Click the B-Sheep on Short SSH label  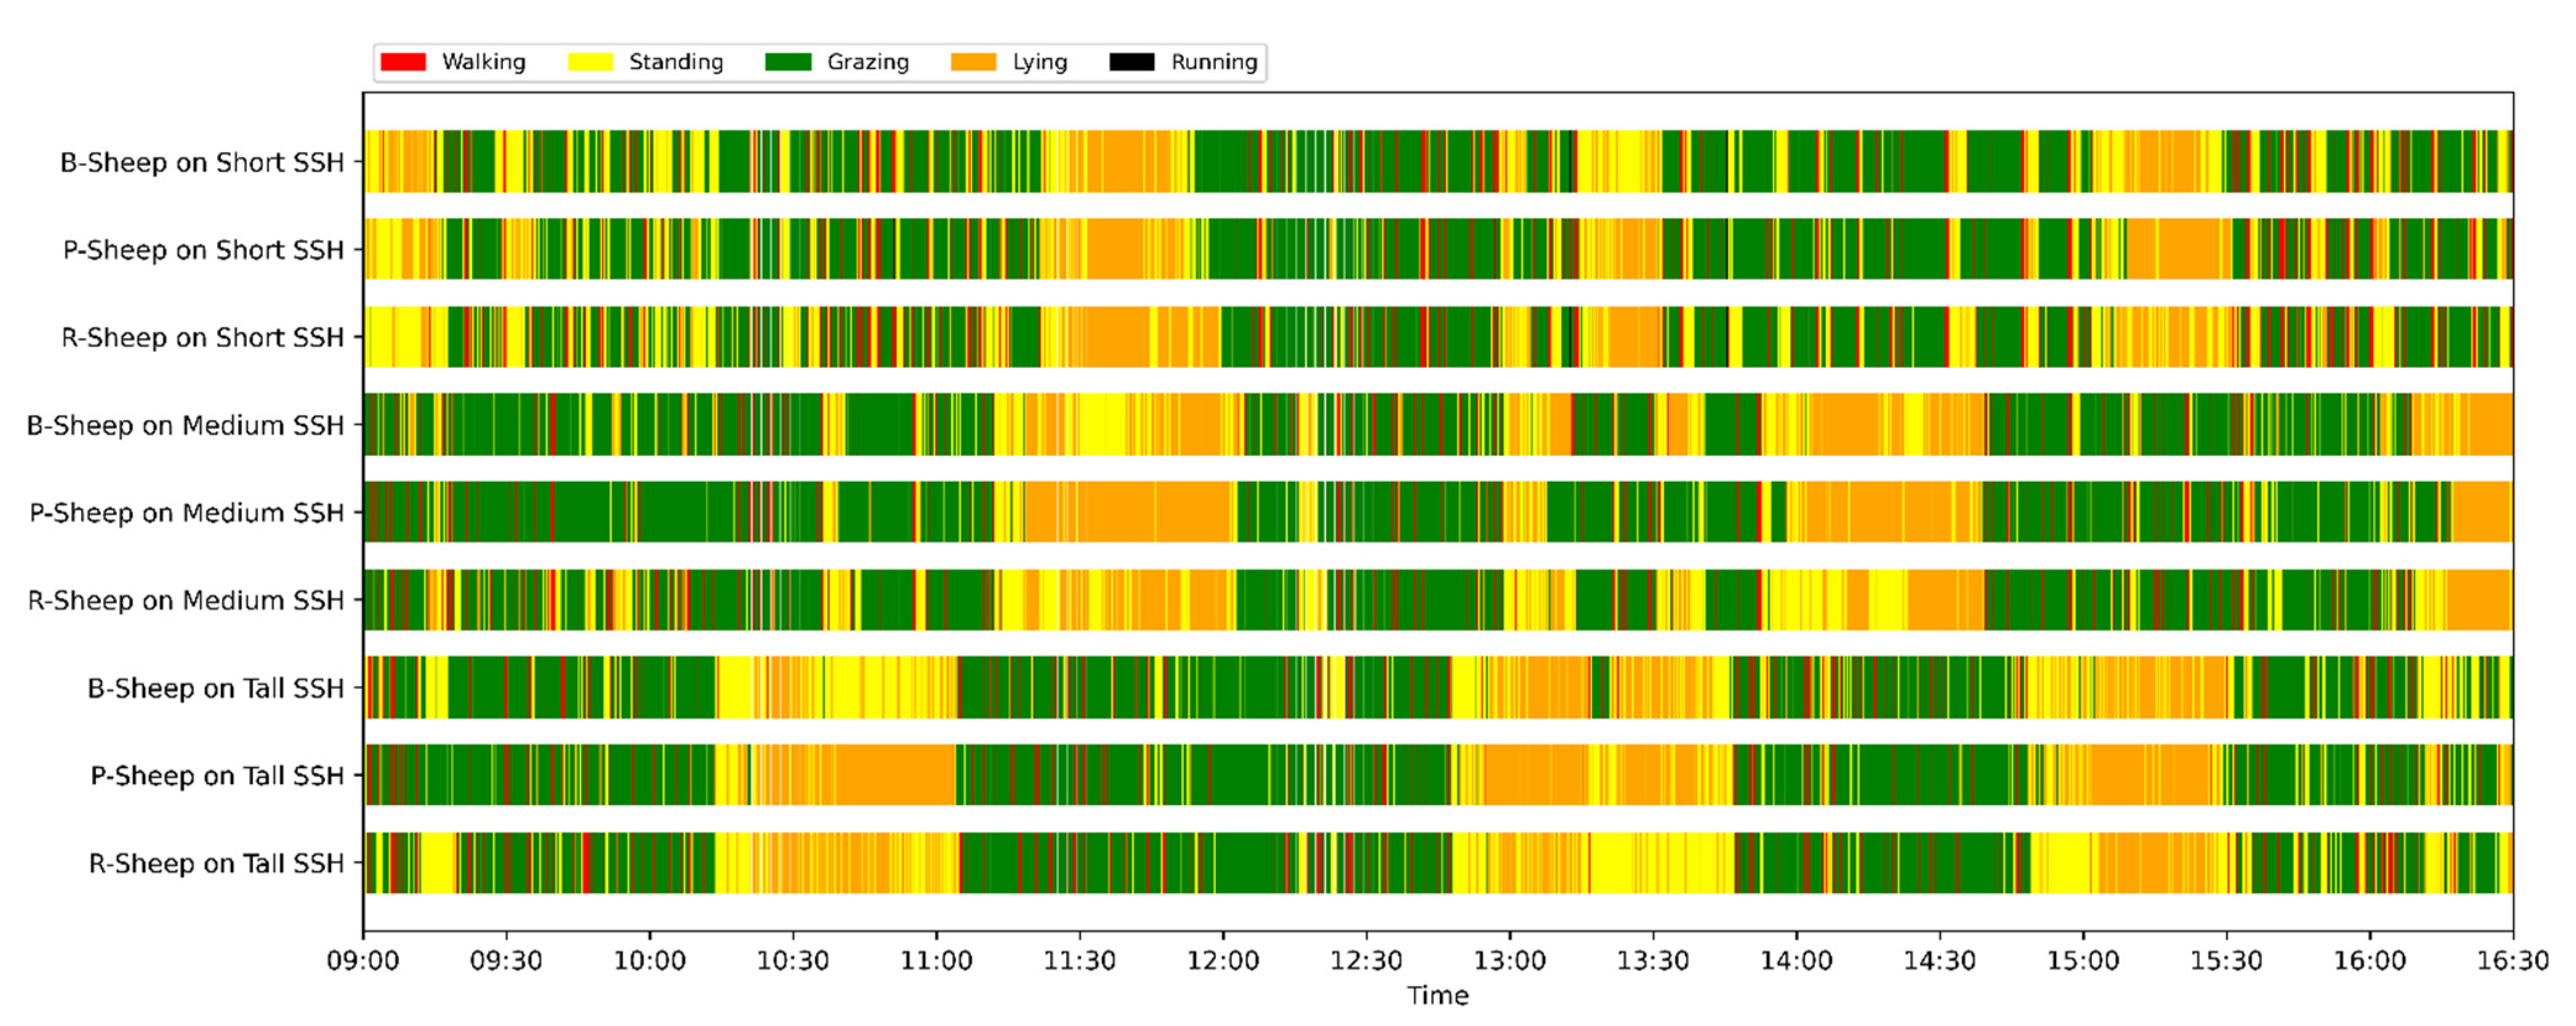201,162
